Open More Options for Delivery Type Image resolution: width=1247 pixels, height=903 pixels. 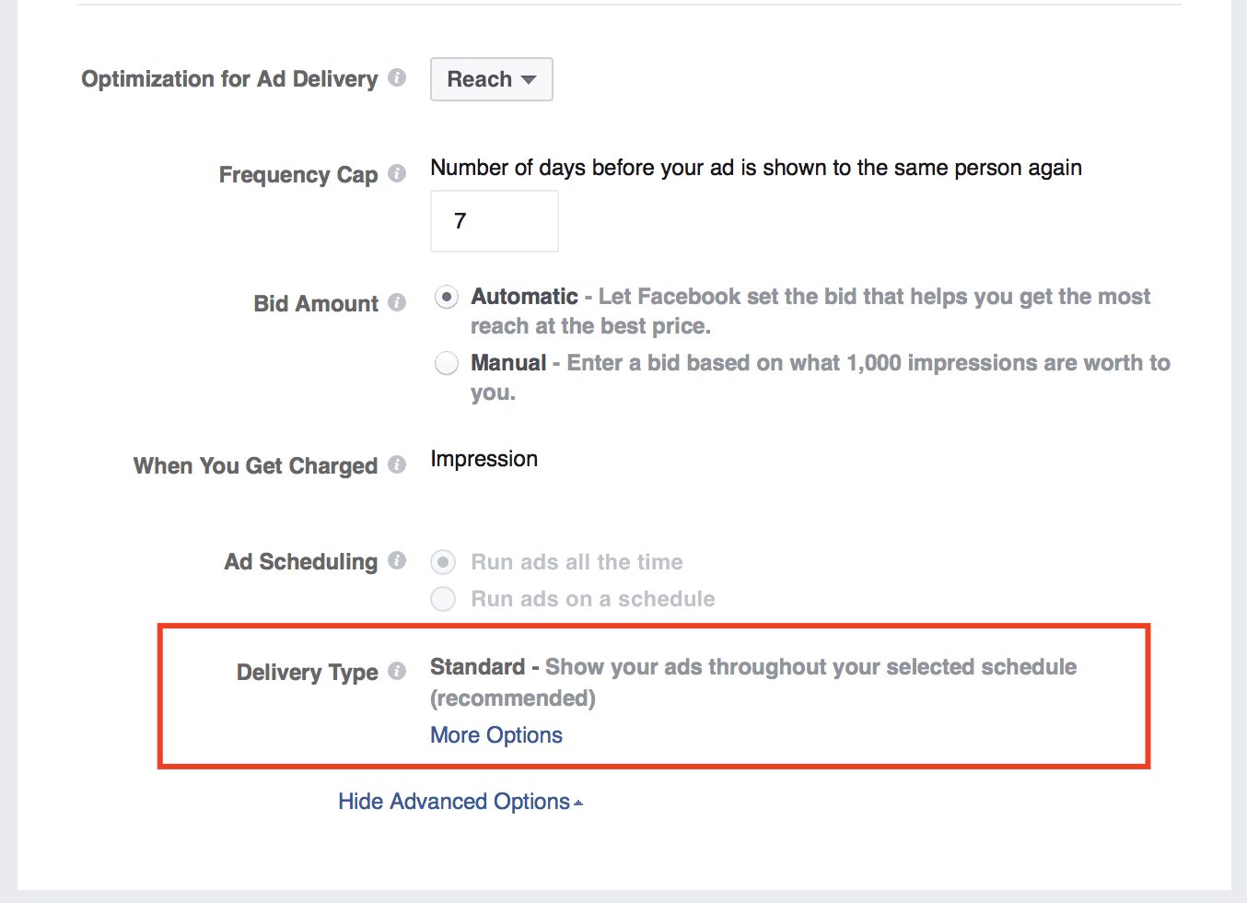coord(495,734)
